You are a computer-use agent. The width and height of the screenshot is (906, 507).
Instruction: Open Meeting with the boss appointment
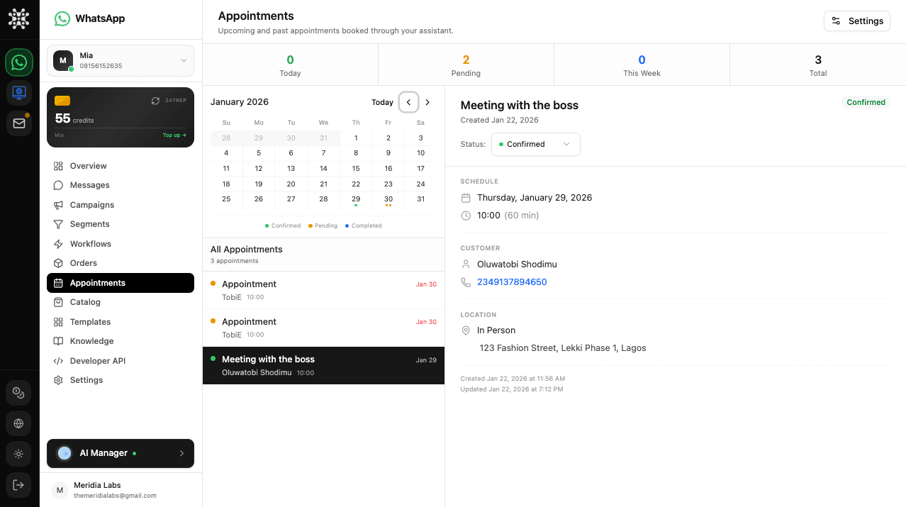[323, 365]
